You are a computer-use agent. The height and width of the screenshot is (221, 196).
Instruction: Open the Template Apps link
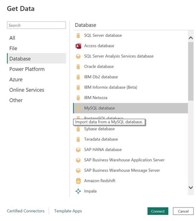68,211
